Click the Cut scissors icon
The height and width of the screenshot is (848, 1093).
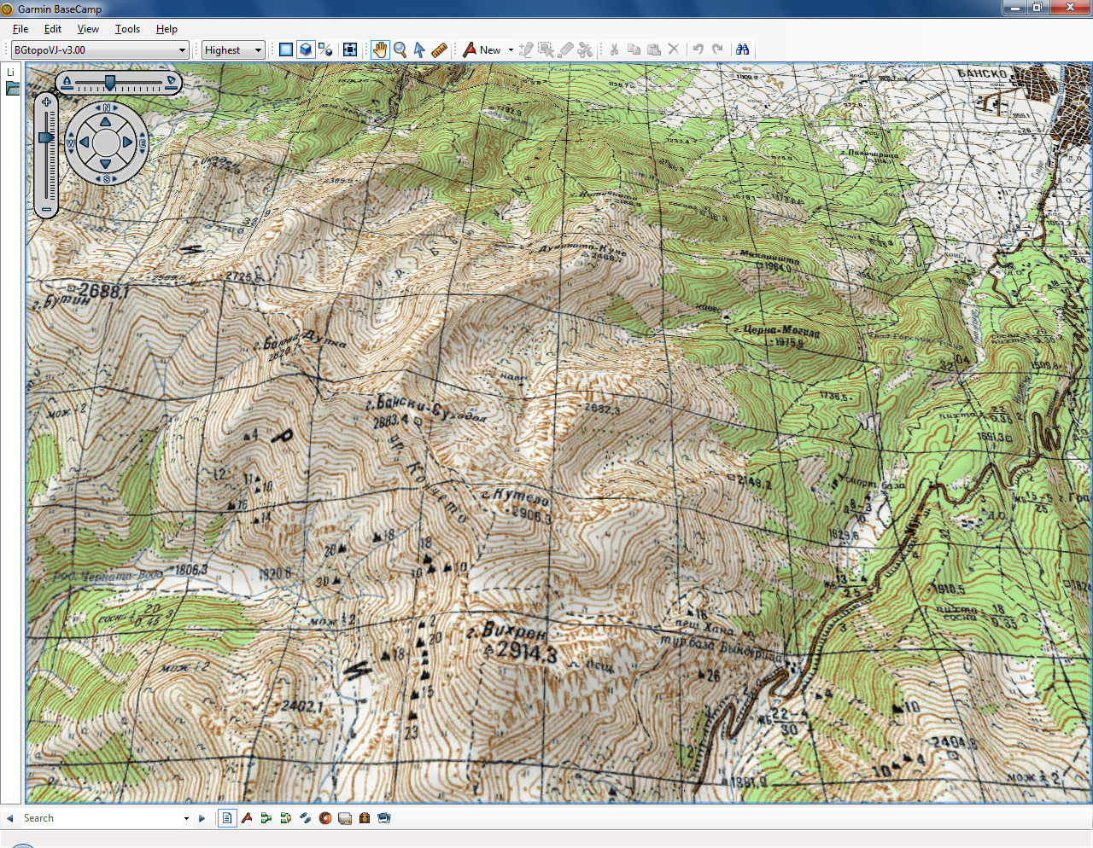click(x=613, y=49)
